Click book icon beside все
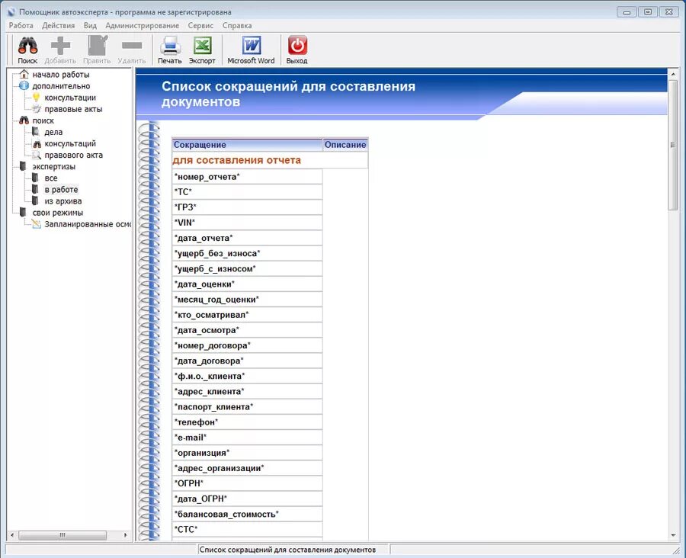Screen dimensions: 686x558 coord(35,178)
